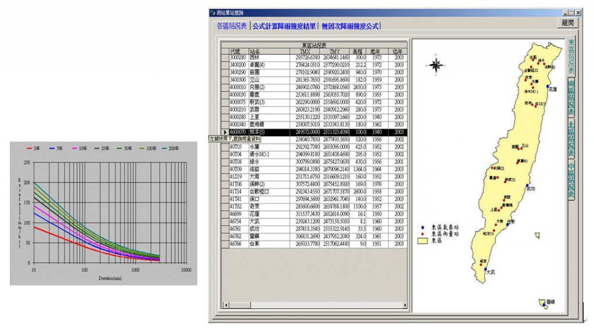Click the table's horizontal scrollbar right arrow
This screenshot has height=336, width=594.
[x=404, y=305]
